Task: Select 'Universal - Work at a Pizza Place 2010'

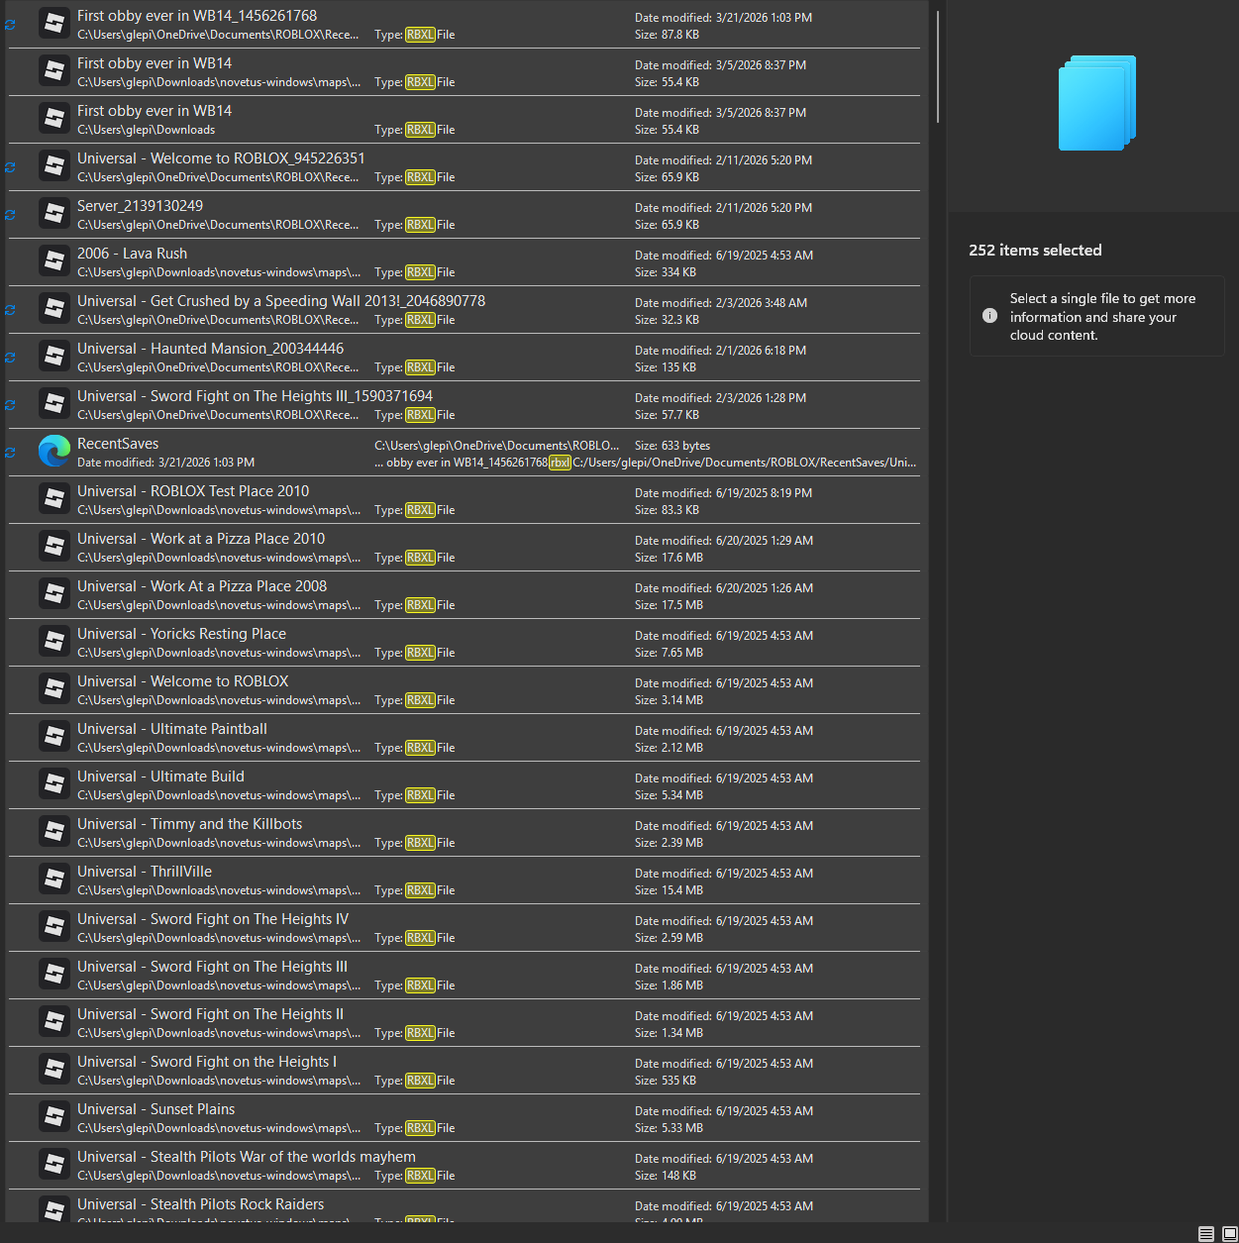Action: click(201, 539)
